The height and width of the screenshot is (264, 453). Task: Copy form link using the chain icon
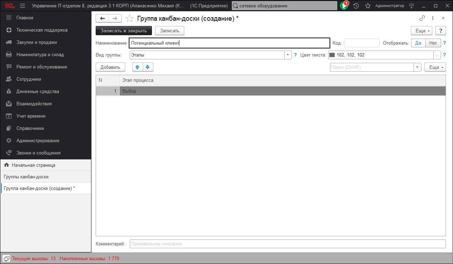click(x=422, y=18)
